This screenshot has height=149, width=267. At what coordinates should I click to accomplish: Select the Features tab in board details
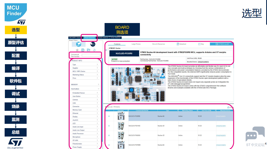tap(117, 44)
